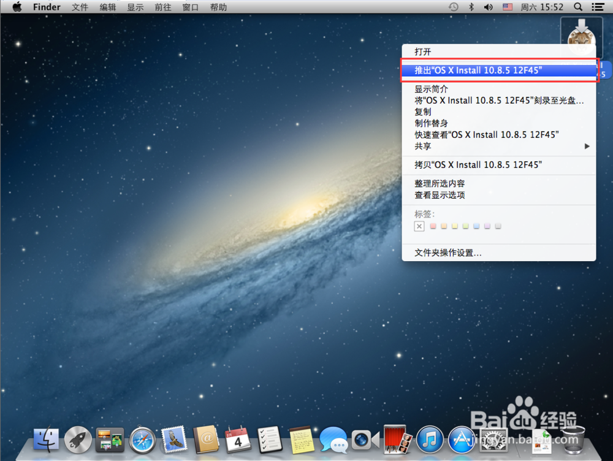Open Contacts address book in Dock
This screenshot has width=613, height=461.
[x=206, y=440]
